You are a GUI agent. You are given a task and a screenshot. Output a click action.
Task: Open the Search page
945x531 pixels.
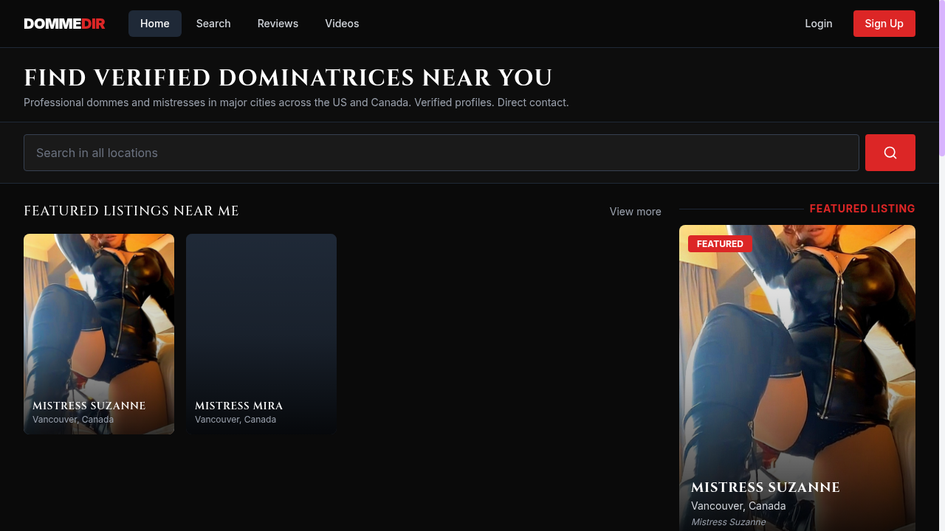pos(213,23)
